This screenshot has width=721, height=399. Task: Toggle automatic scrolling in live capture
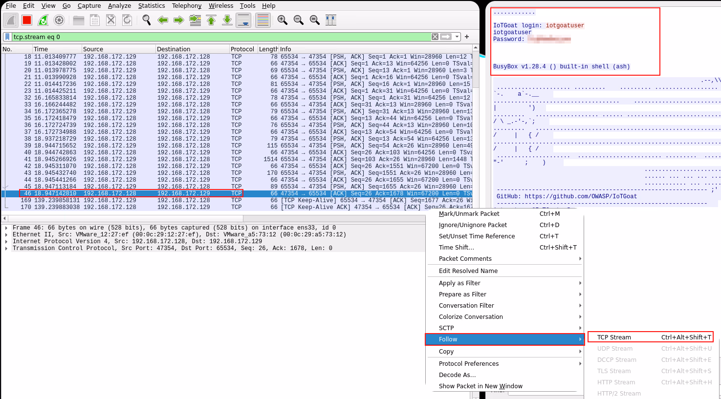243,20
